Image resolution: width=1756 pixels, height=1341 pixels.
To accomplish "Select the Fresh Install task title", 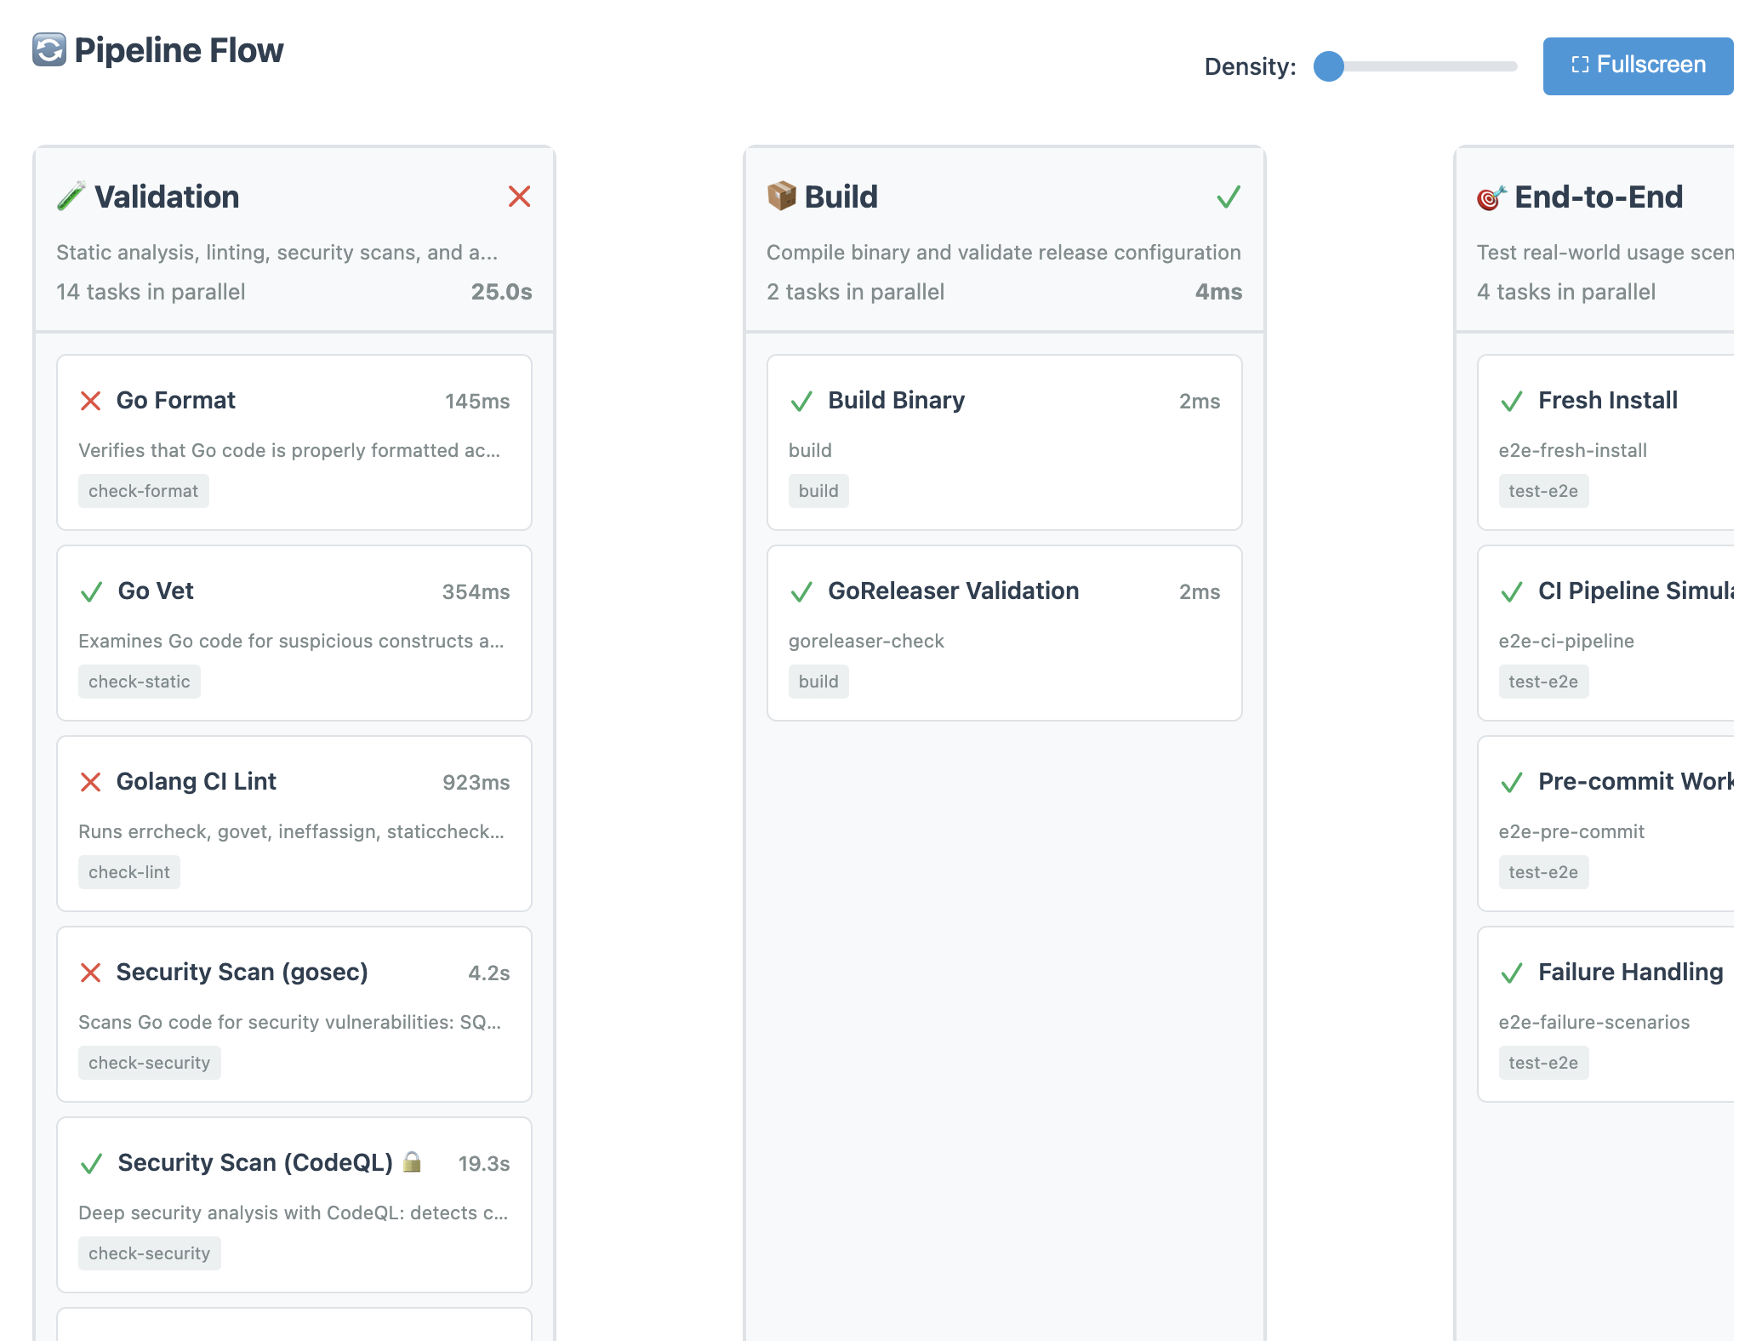I will (1608, 401).
